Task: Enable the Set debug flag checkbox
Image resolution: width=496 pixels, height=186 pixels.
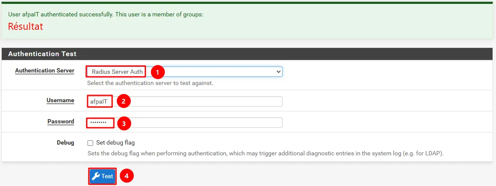Action: 91,143
